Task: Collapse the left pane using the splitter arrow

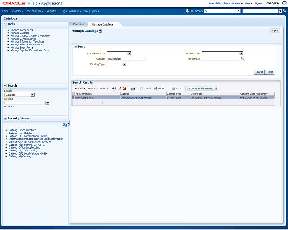Action: click(69, 123)
